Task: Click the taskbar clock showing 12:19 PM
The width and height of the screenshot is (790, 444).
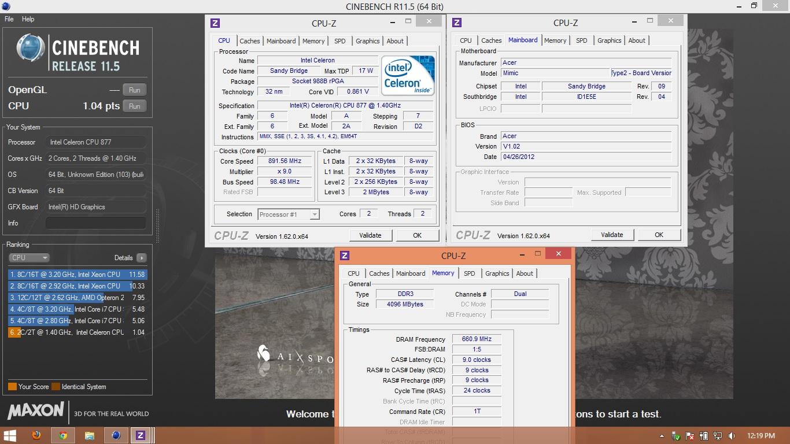Action: point(761,436)
